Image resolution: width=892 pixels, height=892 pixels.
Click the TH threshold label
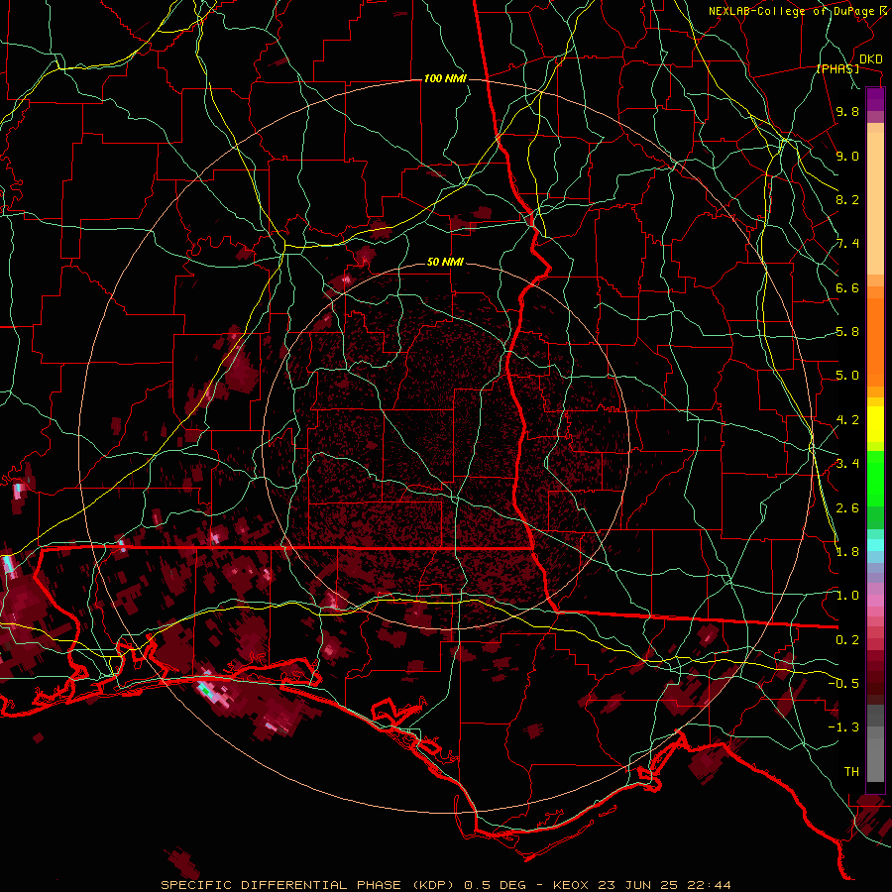(x=851, y=772)
